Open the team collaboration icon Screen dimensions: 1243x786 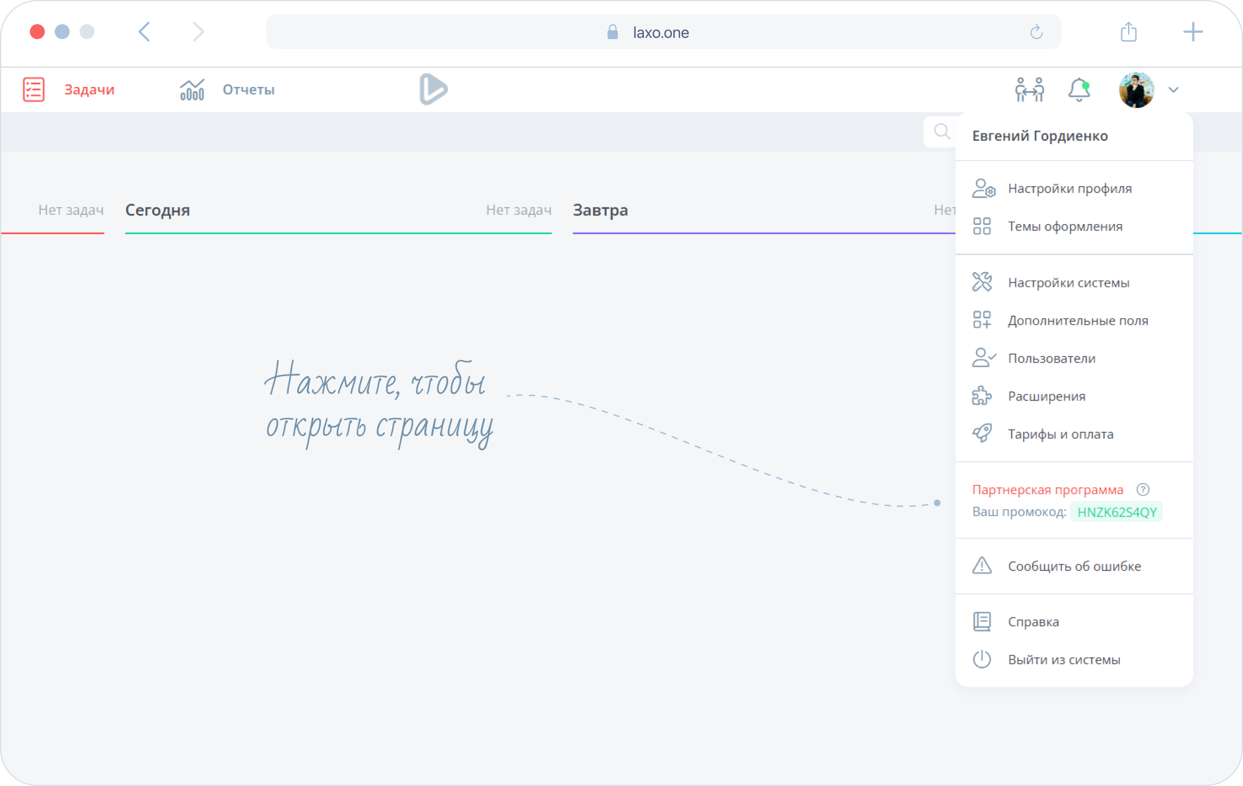[1029, 89]
